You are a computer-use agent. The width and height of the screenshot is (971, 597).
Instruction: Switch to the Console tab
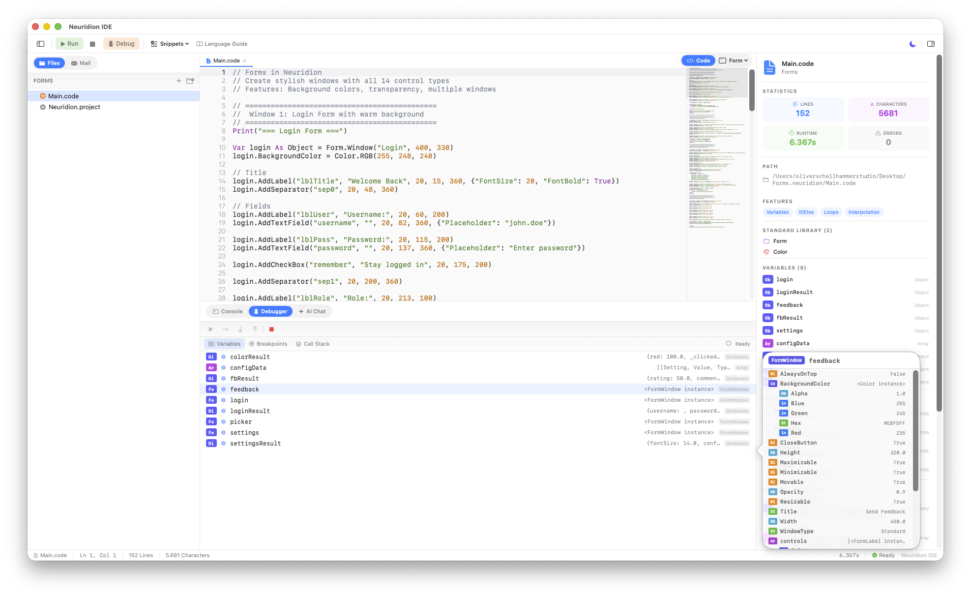click(x=227, y=311)
